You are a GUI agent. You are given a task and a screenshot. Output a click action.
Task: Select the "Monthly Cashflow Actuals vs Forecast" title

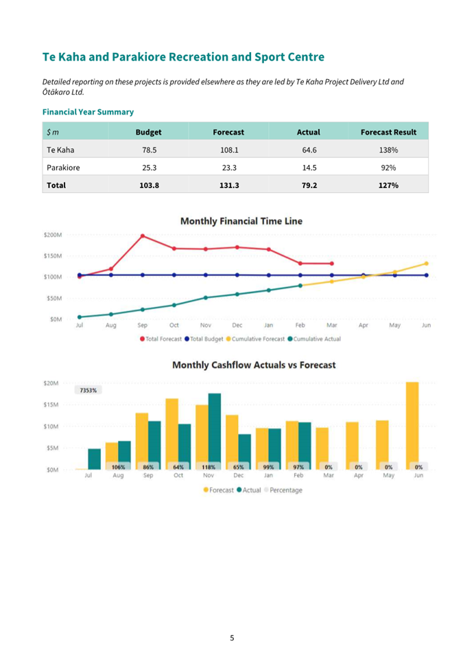click(254, 365)
